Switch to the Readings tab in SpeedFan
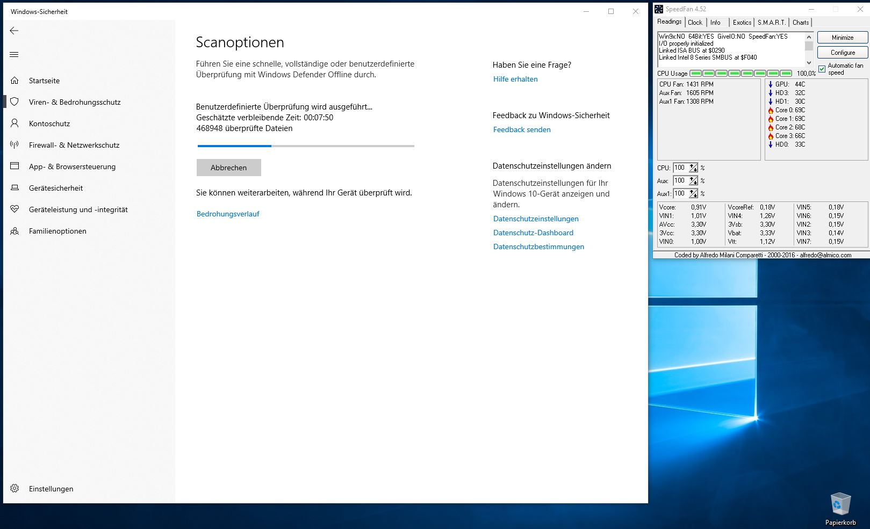This screenshot has width=870, height=529. coord(669,21)
